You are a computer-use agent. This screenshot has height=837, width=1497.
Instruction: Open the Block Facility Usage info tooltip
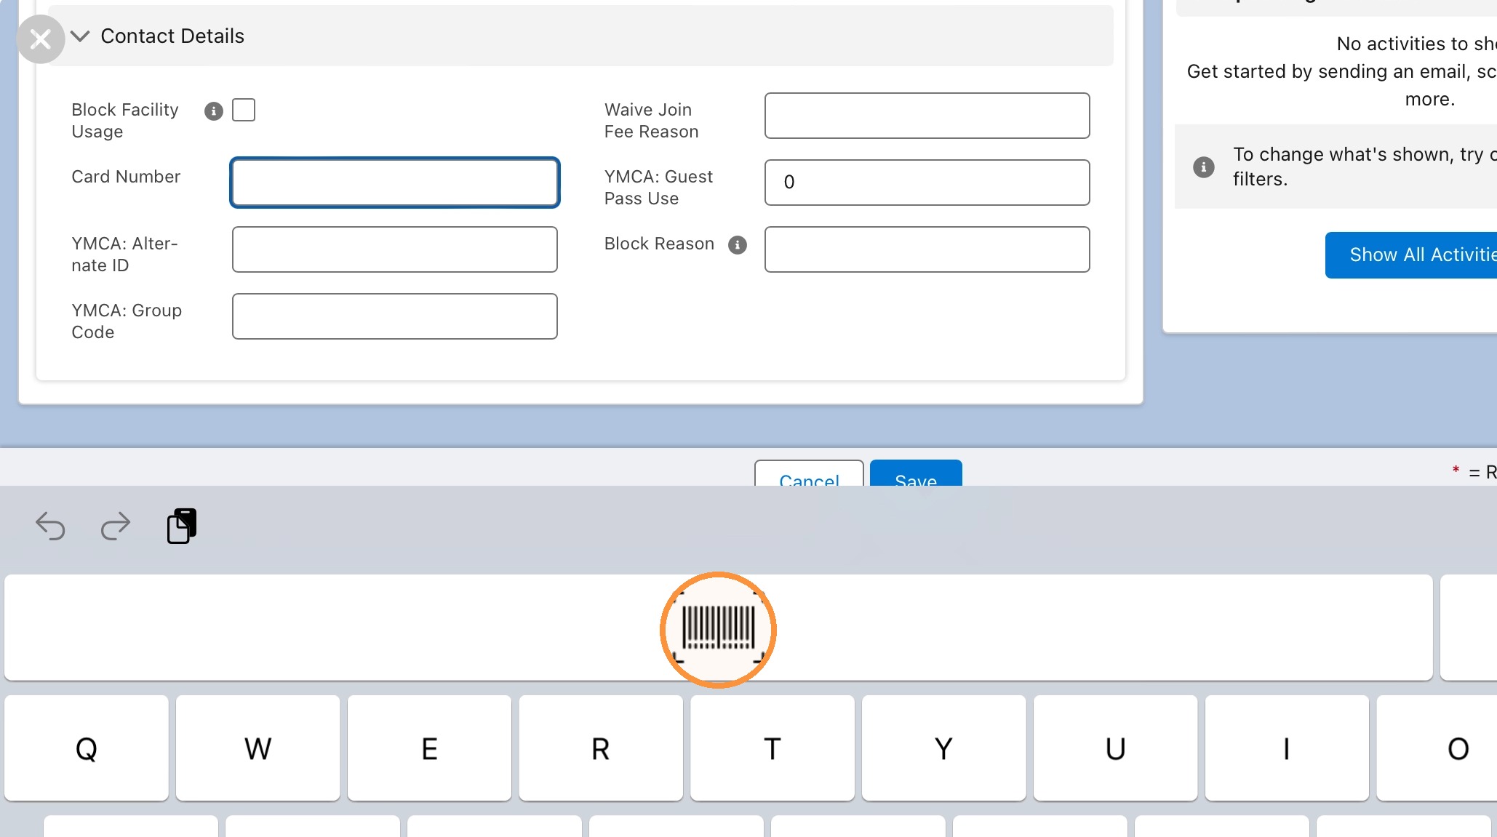pos(213,111)
